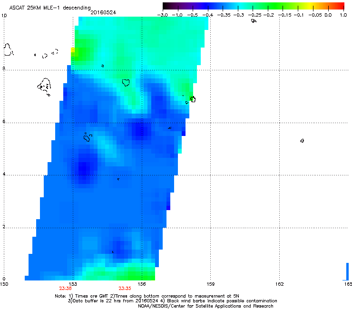Click the colorbar label -0.15
The width and height of the screenshot is (352, 309).
coord(285,15)
